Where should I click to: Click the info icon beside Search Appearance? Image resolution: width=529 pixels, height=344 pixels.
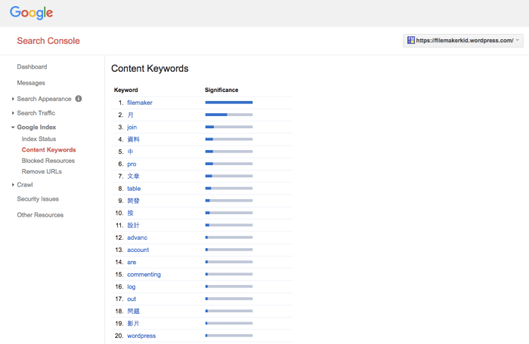tap(79, 99)
